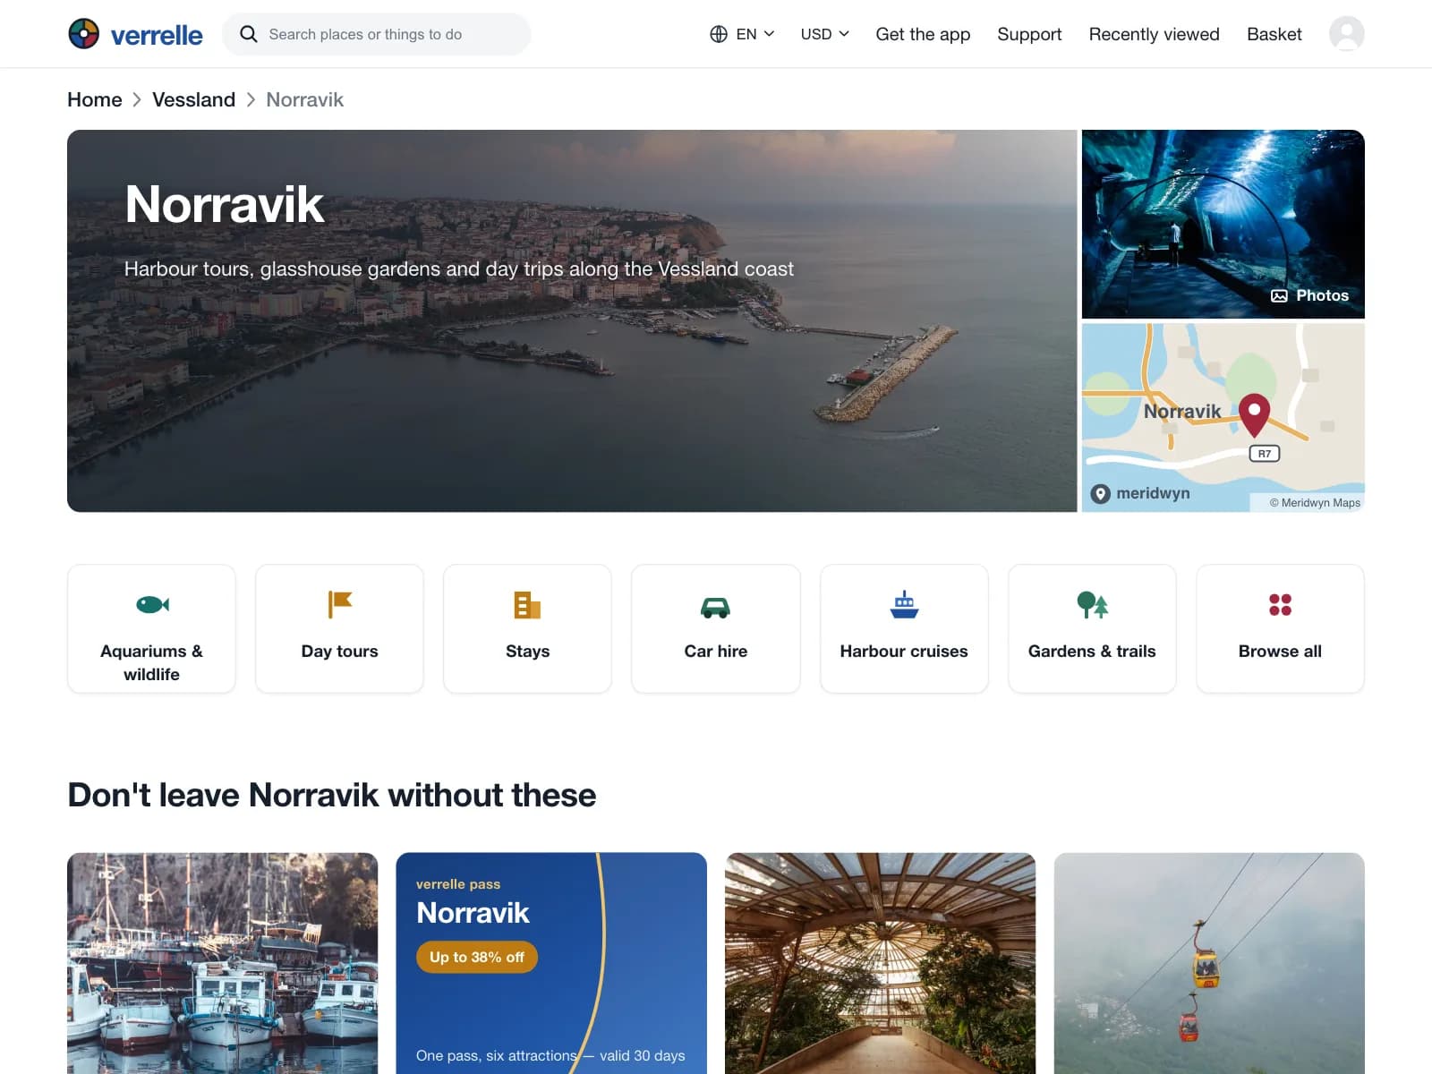
Task: Expand the USD currency dropdown
Action: (824, 34)
